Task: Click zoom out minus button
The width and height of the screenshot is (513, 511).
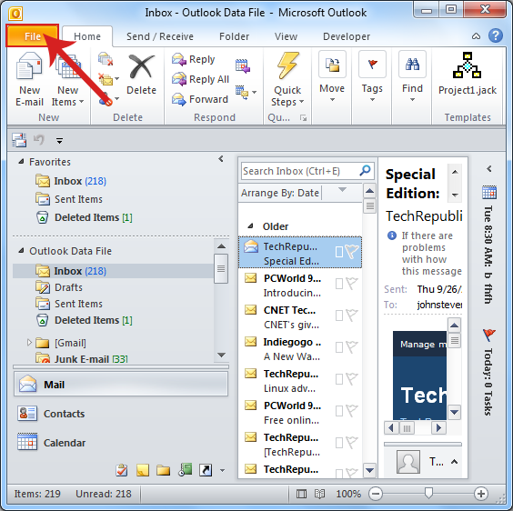Action: click(376, 494)
